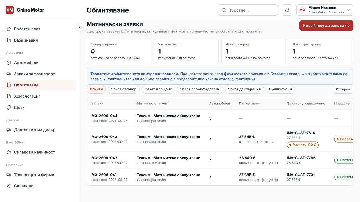
Task: Click the МИ user avatar
Action: [x=302, y=10]
